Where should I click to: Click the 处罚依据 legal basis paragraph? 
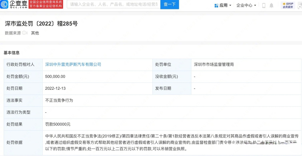[x=172, y=142]
